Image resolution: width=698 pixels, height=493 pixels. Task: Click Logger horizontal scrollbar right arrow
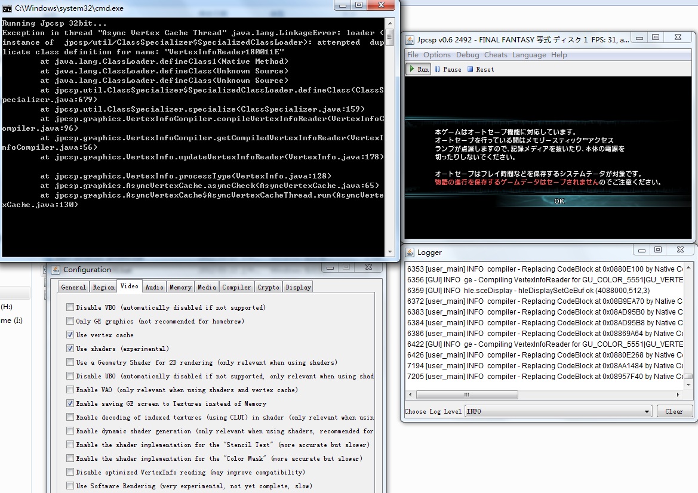(x=678, y=395)
